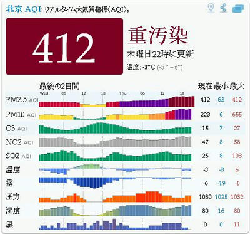
Task: Click the pressure maximum value 1032
Action: pos(237,197)
